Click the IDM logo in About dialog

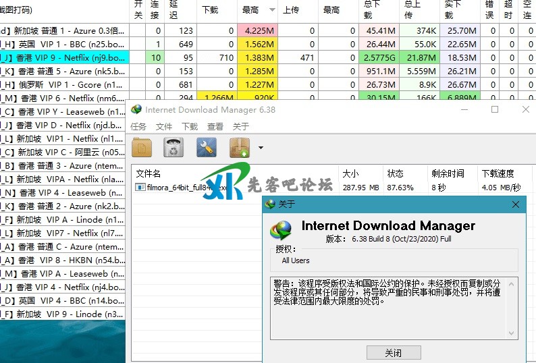click(x=282, y=230)
